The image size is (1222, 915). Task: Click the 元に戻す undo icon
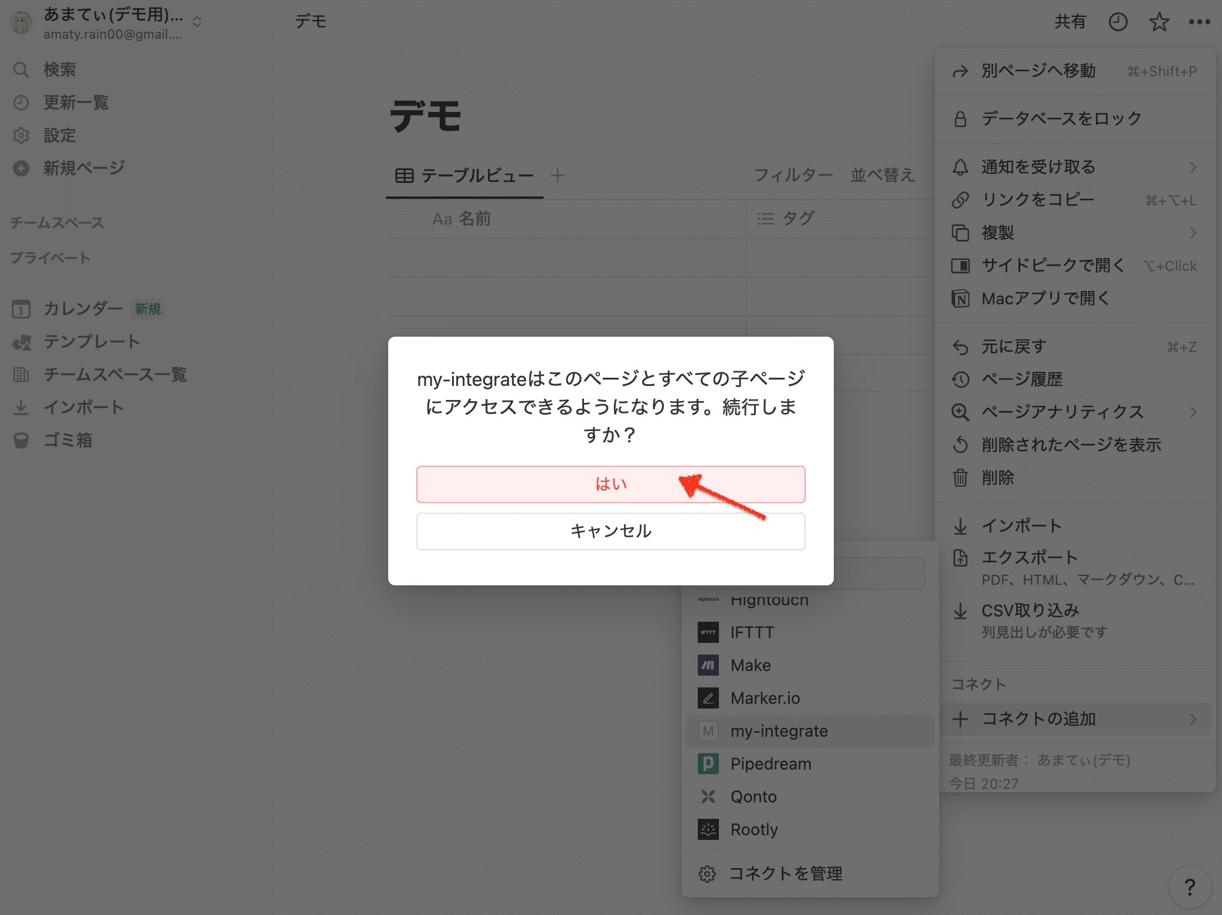pyautogui.click(x=960, y=347)
